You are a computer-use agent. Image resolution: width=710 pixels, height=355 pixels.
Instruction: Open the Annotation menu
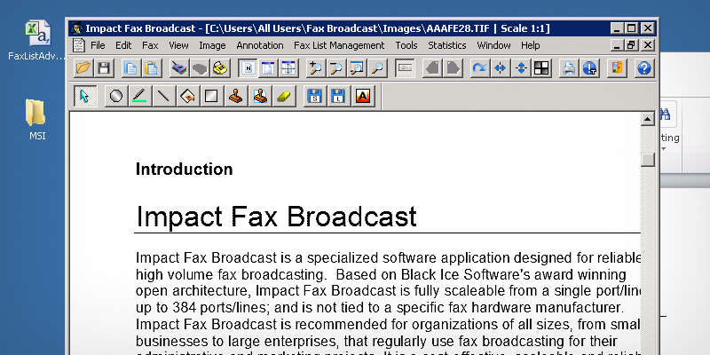pos(260,45)
